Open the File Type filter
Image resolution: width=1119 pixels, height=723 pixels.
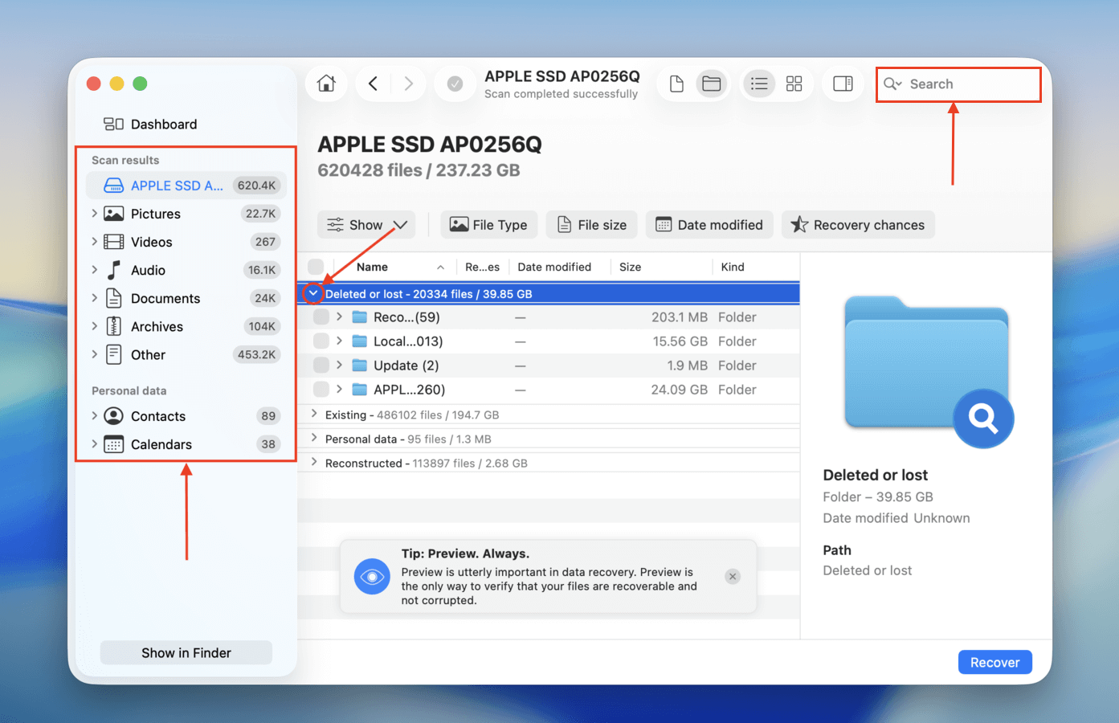coord(489,224)
